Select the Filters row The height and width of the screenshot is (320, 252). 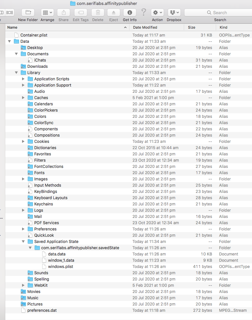[x=129, y=160]
